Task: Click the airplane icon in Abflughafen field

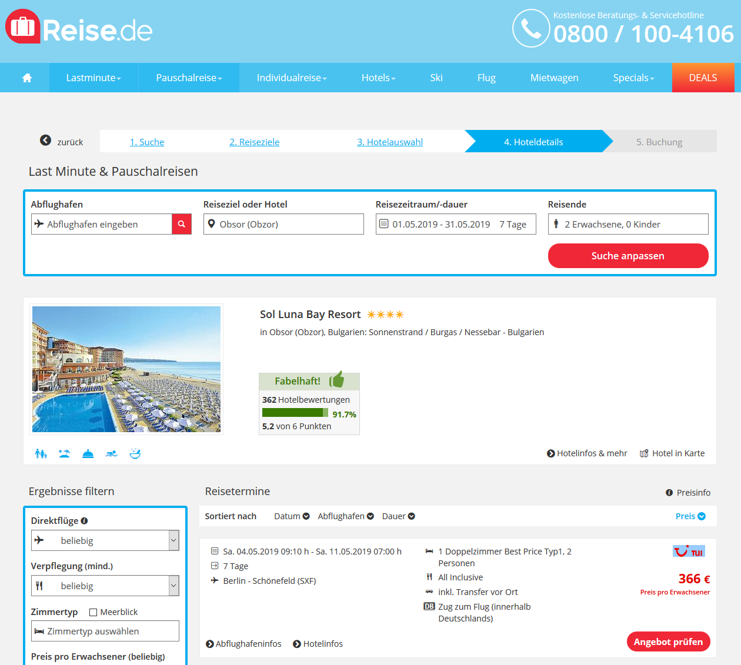Action: (39, 223)
